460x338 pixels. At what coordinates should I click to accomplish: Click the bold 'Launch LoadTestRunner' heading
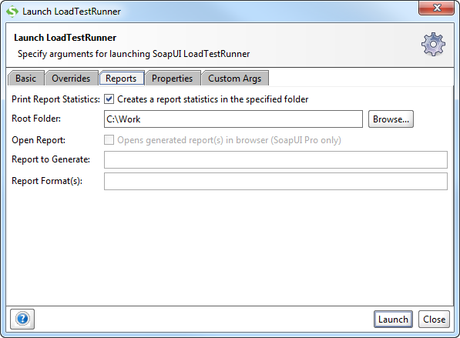pos(65,38)
